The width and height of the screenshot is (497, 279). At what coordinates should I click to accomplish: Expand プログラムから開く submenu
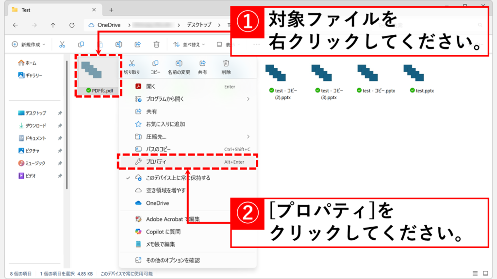click(188, 99)
